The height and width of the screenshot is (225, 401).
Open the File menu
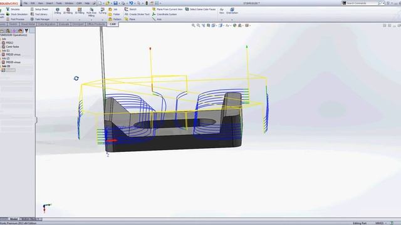tap(25, 3)
